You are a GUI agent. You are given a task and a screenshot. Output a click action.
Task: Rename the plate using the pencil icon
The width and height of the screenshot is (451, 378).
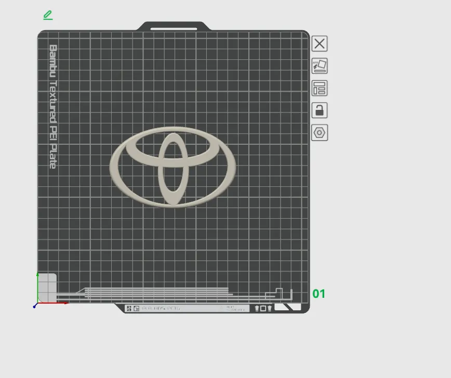click(47, 15)
